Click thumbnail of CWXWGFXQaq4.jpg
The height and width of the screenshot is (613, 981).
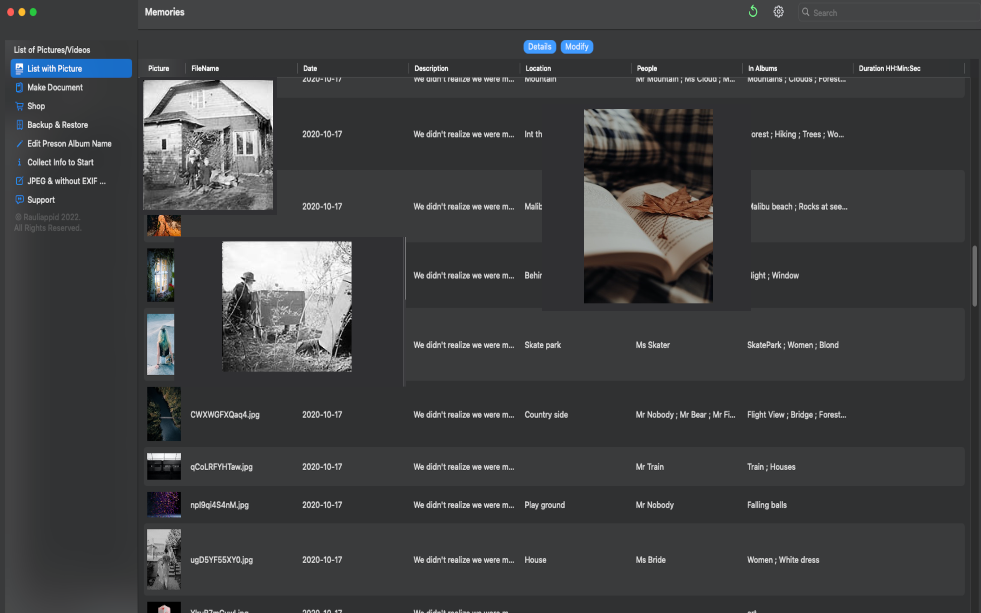coord(164,414)
